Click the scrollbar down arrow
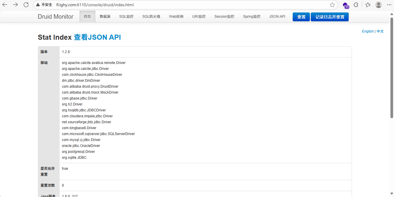Viewport: 394px width, 197px height. tap(392, 194)
